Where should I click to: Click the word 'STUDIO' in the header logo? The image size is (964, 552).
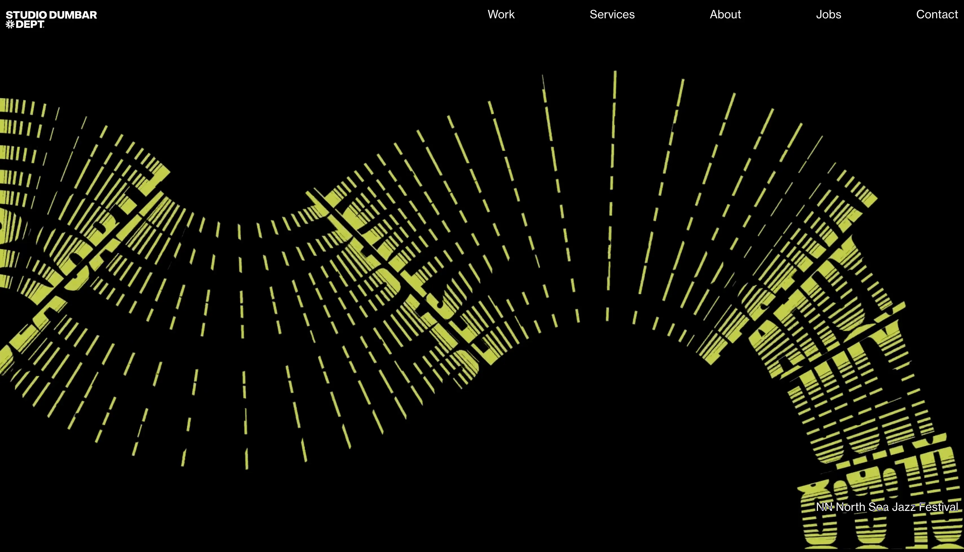tap(26, 15)
